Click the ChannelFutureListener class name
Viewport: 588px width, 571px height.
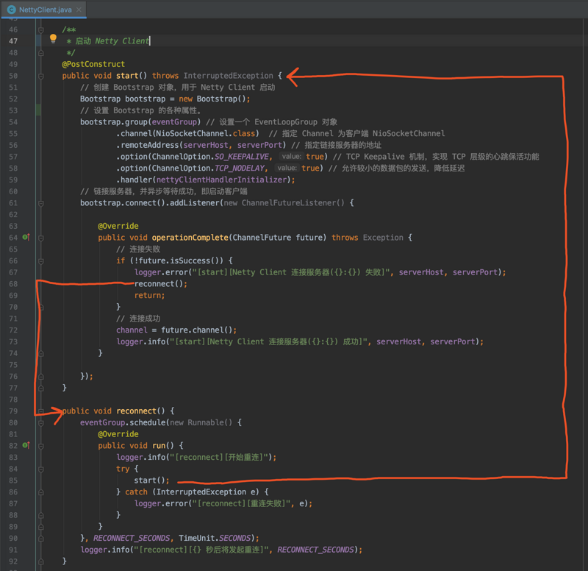[290, 202]
